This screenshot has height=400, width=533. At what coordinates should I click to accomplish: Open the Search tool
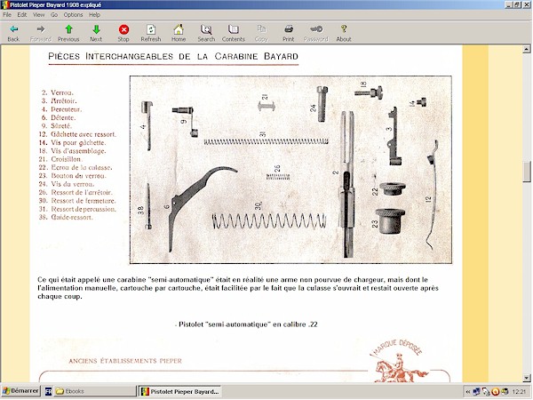tap(206, 29)
